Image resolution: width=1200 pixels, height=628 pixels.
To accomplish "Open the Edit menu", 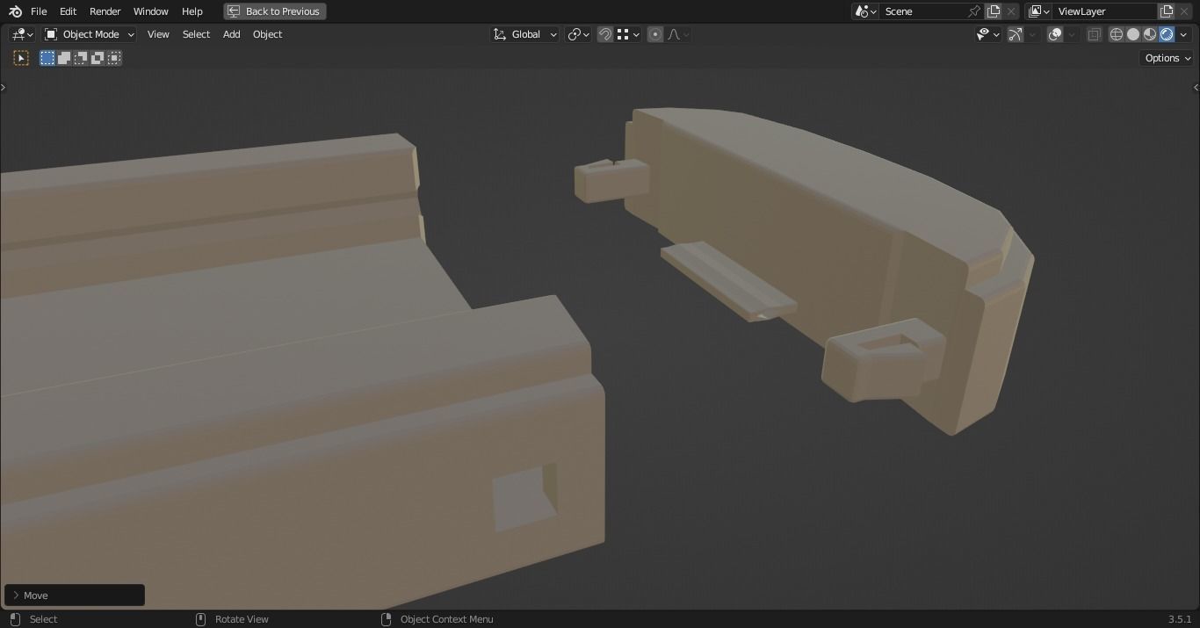I will (68, 11).
